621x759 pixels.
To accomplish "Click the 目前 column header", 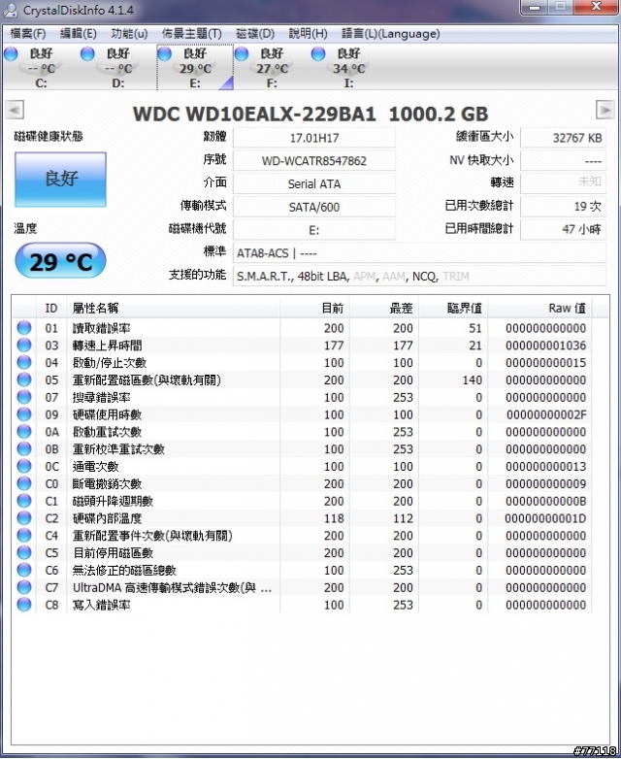I will (314, 308).
